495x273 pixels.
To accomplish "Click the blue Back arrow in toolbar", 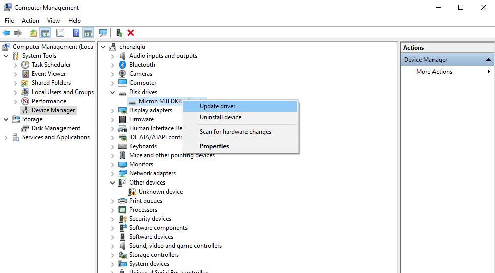I will click(x=6, y=33).
